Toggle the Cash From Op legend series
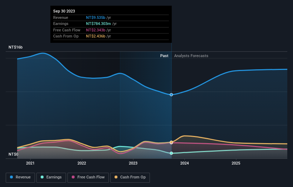The image size is (293, 187). click(130, 177)
